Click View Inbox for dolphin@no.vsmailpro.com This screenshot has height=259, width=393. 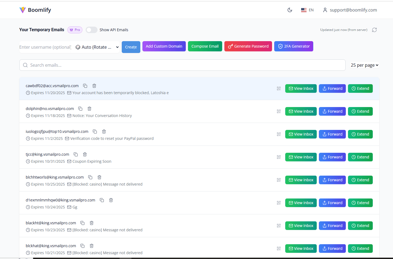tap(301, 111)
